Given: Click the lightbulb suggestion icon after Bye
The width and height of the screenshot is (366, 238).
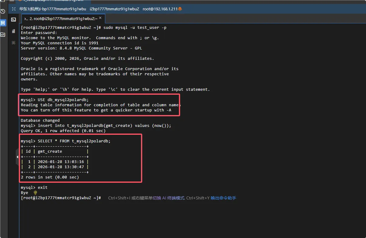Looking at the screenshot, I should 35,192.
